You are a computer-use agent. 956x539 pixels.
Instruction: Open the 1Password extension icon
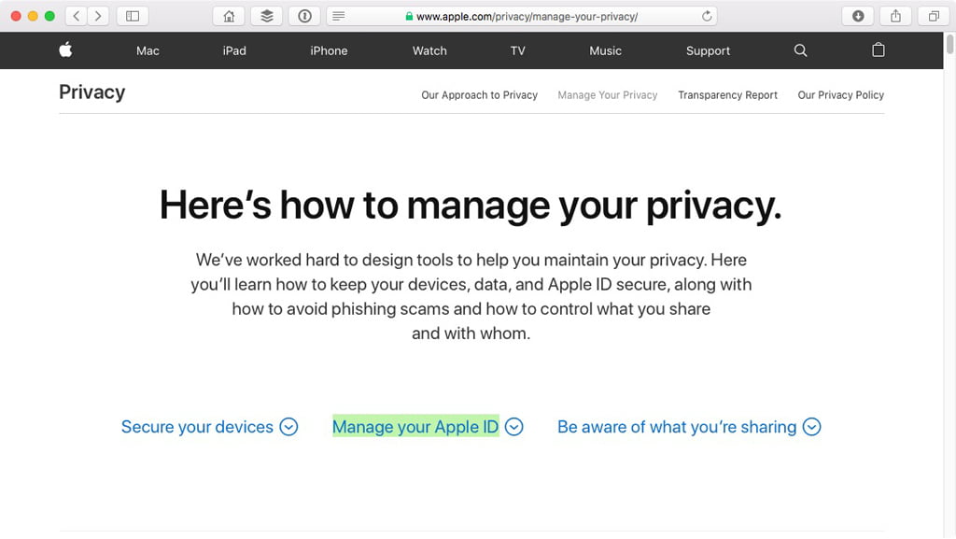tap(304, 16)
